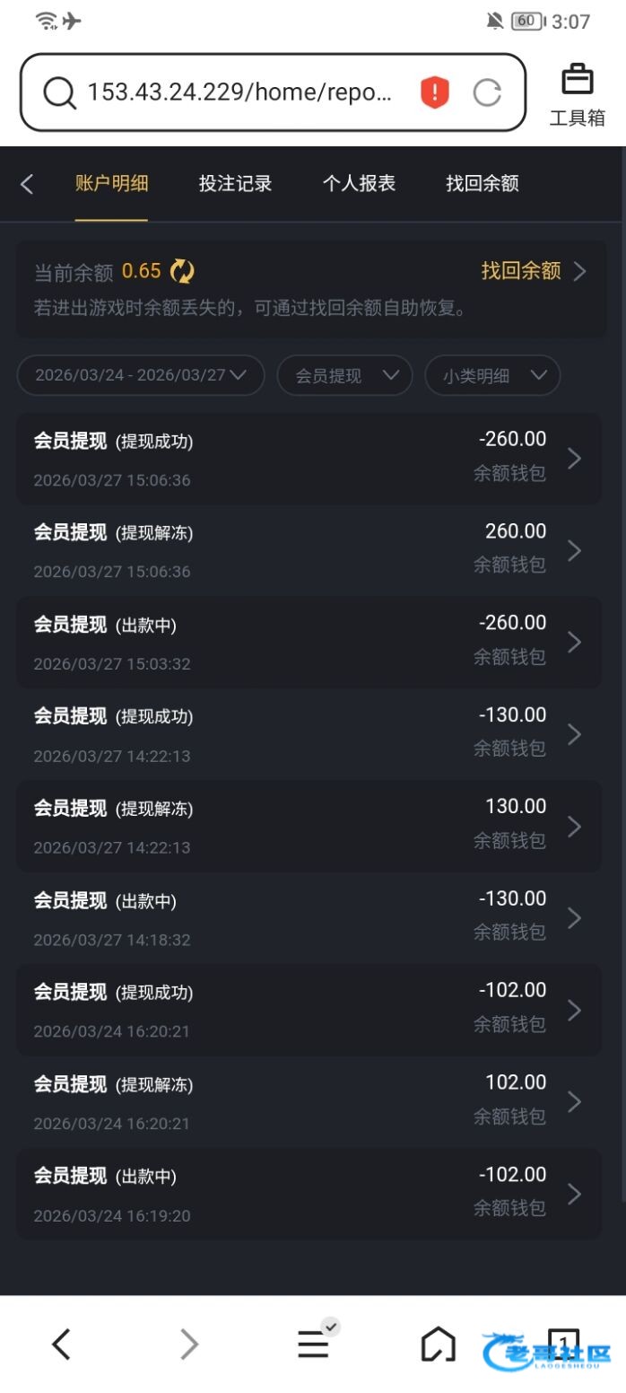
Task: Tap the red security shield icon
Action: point(434,92)
